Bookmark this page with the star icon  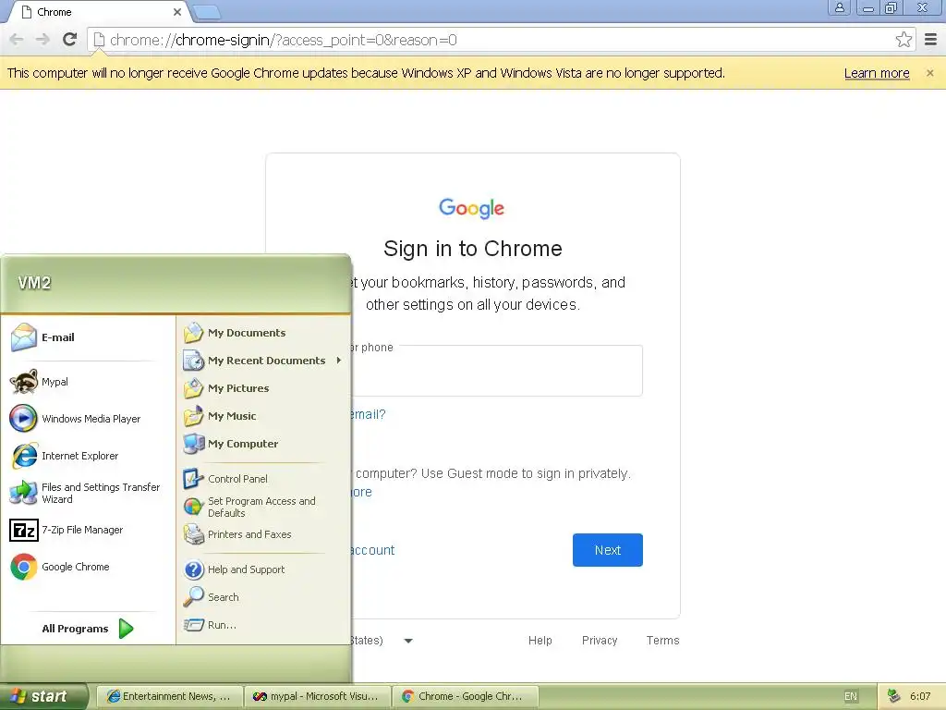coord(904,40)
